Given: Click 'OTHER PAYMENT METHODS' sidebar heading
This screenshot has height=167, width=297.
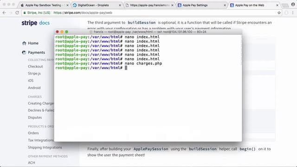Looking at the screenshot, I should tap(48, 156).
